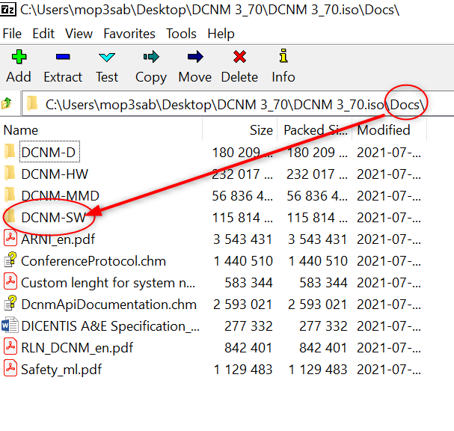Click modified date of Safety_ml.pdf

pos(389,370)
